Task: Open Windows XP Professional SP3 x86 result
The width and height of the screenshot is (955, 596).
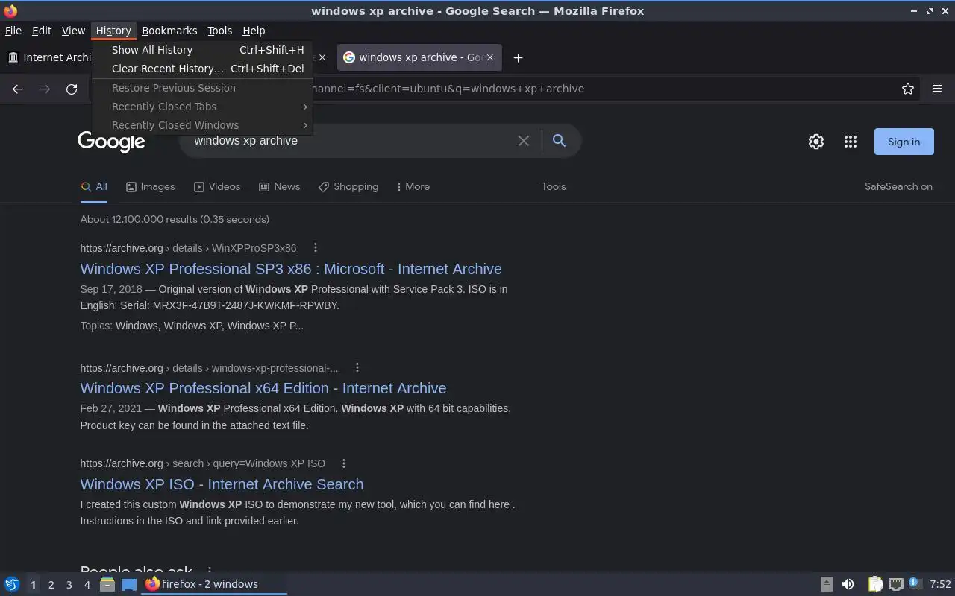Action: point(291,269)
